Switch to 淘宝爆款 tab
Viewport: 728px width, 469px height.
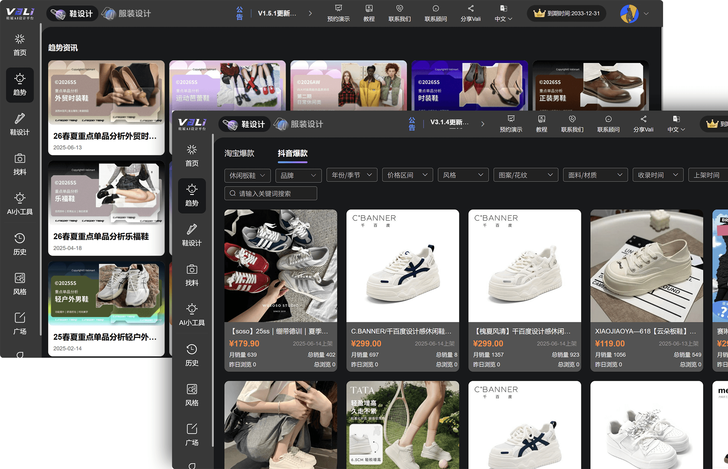tap(239, 153)
